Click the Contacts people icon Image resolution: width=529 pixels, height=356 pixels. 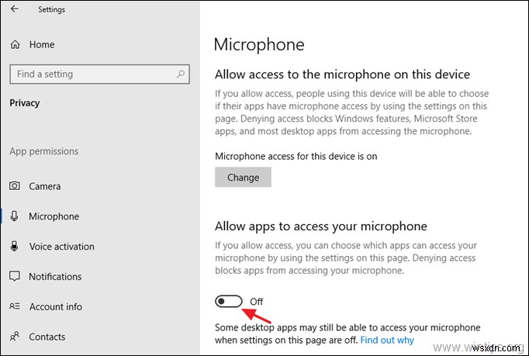[15, 337]
